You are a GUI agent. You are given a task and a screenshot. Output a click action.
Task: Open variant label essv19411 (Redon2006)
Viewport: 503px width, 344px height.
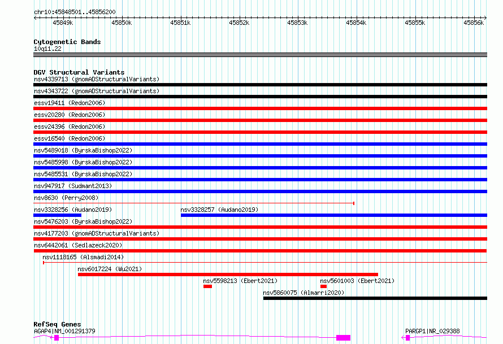(x=70, y=103)
